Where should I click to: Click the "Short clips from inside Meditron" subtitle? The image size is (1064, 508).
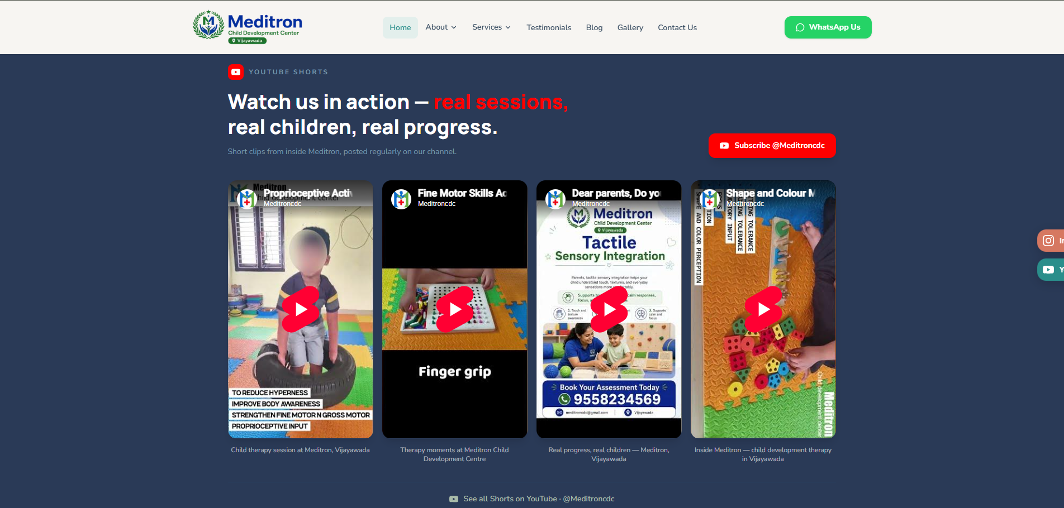(342, 151)
